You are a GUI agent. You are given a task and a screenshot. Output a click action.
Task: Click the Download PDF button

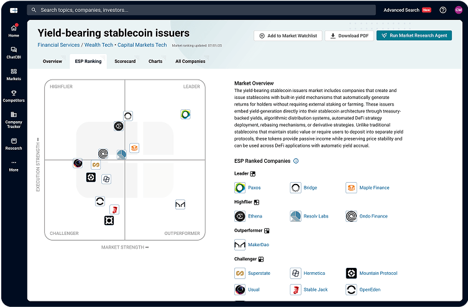(349, 36)
